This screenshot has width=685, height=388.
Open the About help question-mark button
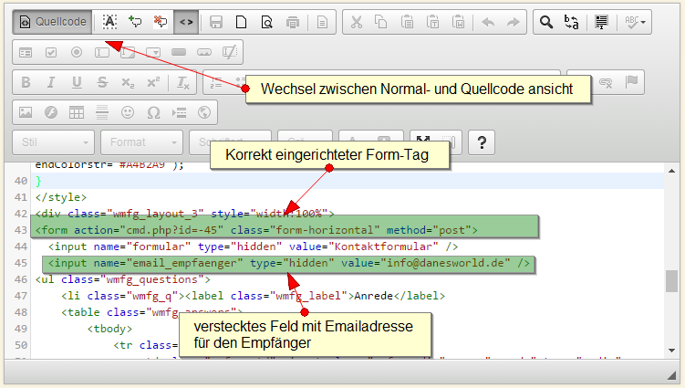(x=481, y=142)
